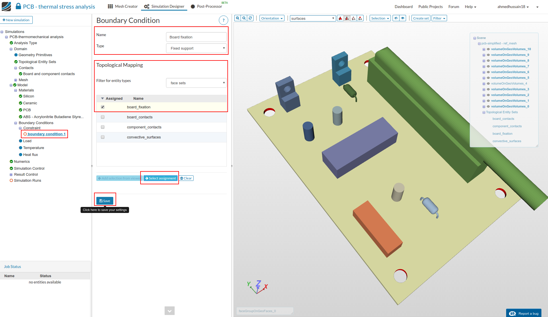Click the Save button

(105, 201)
